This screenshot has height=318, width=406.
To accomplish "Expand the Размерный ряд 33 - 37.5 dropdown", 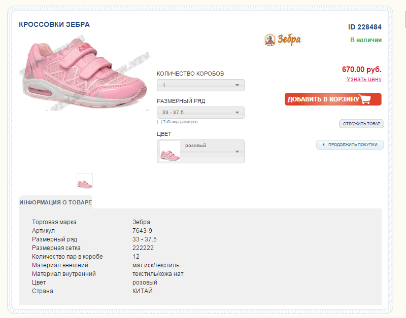I will click(200, 113).
